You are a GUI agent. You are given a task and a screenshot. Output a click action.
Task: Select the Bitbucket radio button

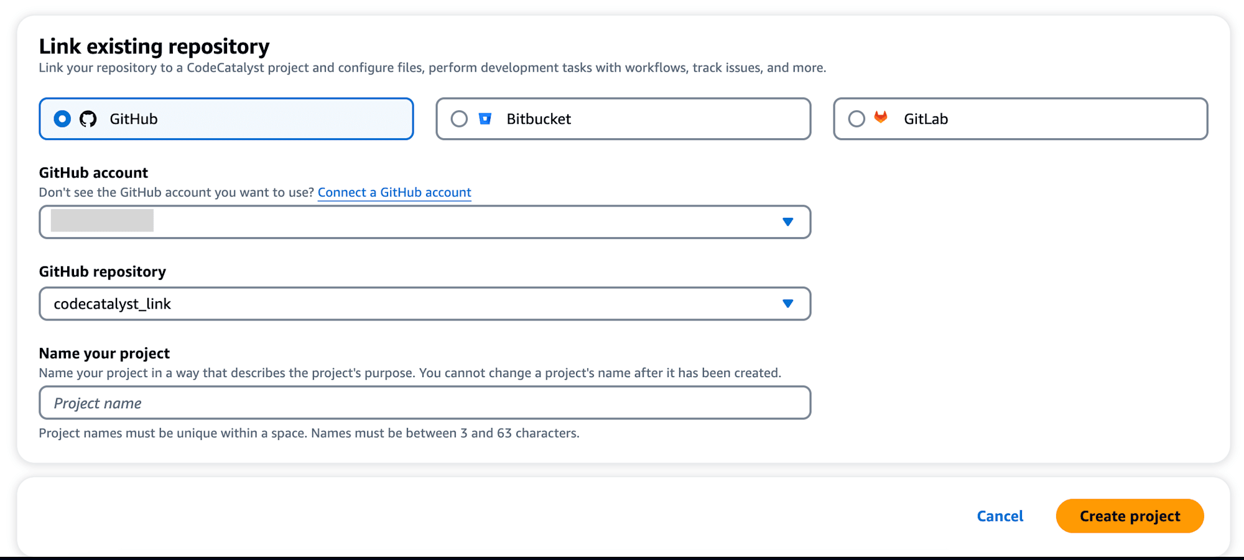pos(459,119)
